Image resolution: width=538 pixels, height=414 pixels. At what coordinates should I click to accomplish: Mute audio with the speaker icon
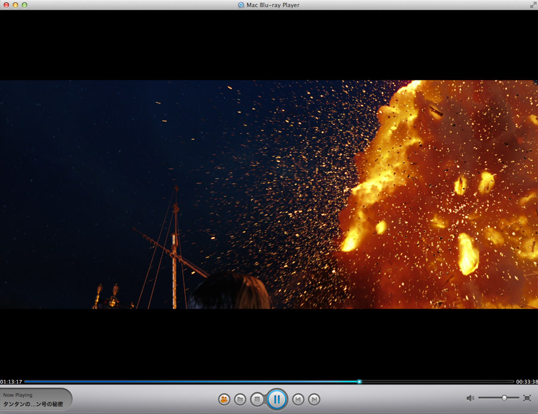tap(470, 398)
